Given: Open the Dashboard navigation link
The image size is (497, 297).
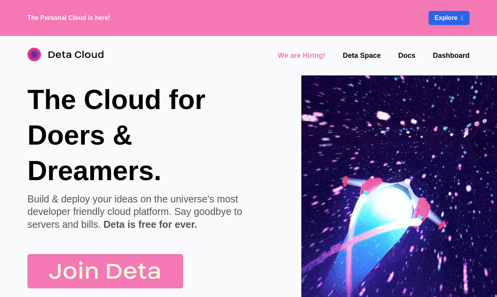Looking at the screenshot, I should (x=451, y=55).
